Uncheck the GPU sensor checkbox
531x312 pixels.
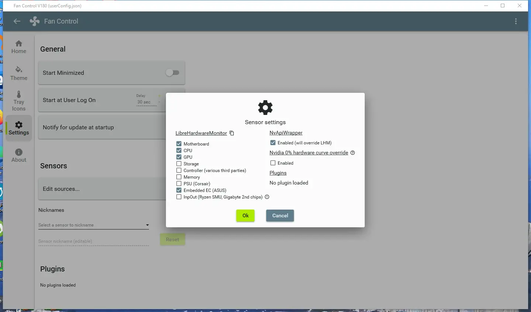pos(179,157)
